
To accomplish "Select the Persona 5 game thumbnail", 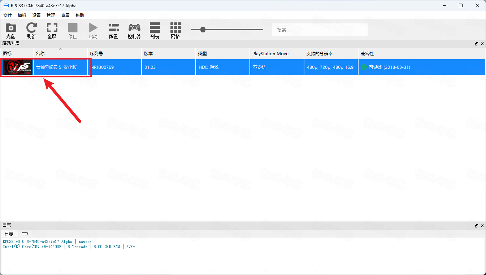I will 17,67.
